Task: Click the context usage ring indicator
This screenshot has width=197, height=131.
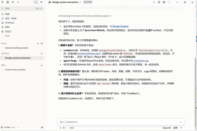Action: pos(181,128)
